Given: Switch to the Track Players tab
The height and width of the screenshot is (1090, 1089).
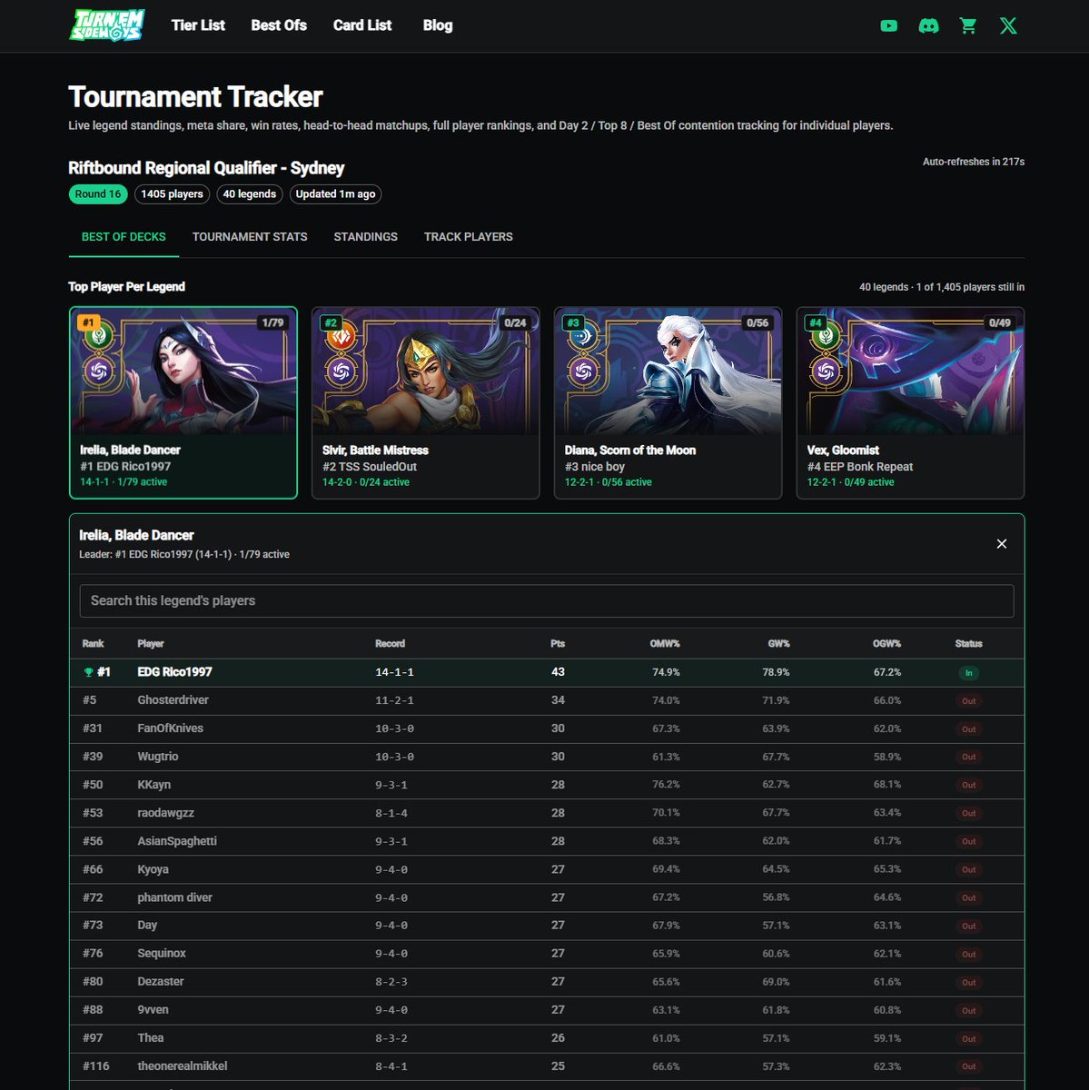Looking at the screenshot, I should (x=469, y=237).
